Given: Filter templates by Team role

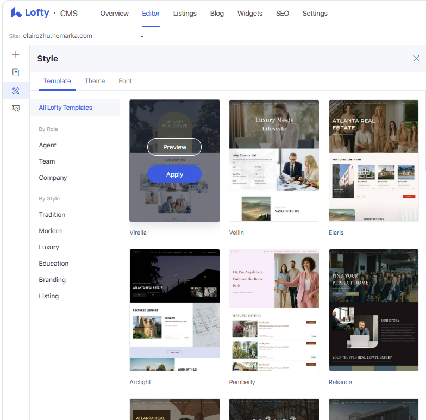Looking at the screenshot, I should point(47,161).
